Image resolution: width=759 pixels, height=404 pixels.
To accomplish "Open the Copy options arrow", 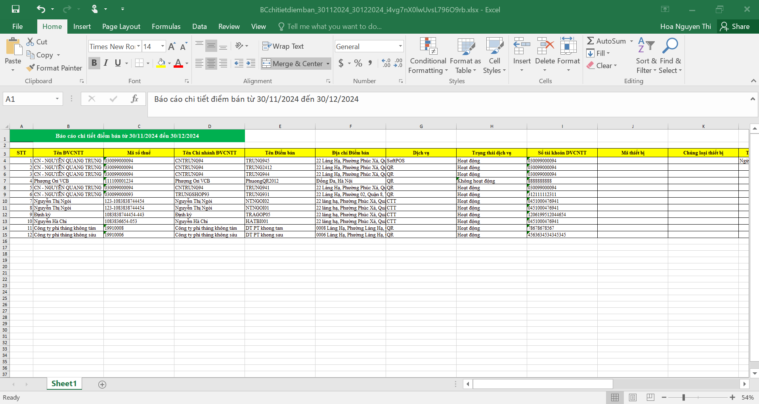I will tap(58, 55).
